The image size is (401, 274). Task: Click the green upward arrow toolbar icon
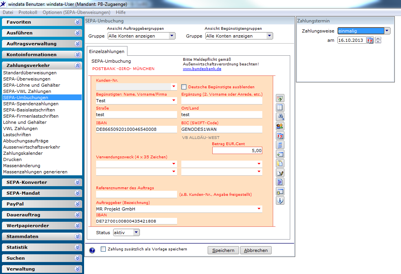280,98
